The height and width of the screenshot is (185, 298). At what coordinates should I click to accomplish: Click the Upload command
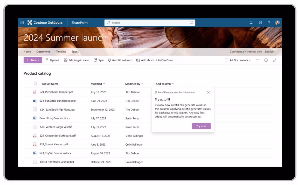(x=52, y=60)
